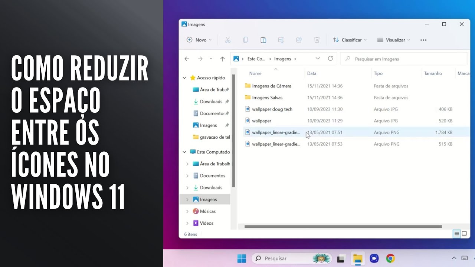Image resolution: width=475 pixels, height=267 pixels.
Task: Select the wallpaper doug tech file icon
Action: tap(248, 109)
